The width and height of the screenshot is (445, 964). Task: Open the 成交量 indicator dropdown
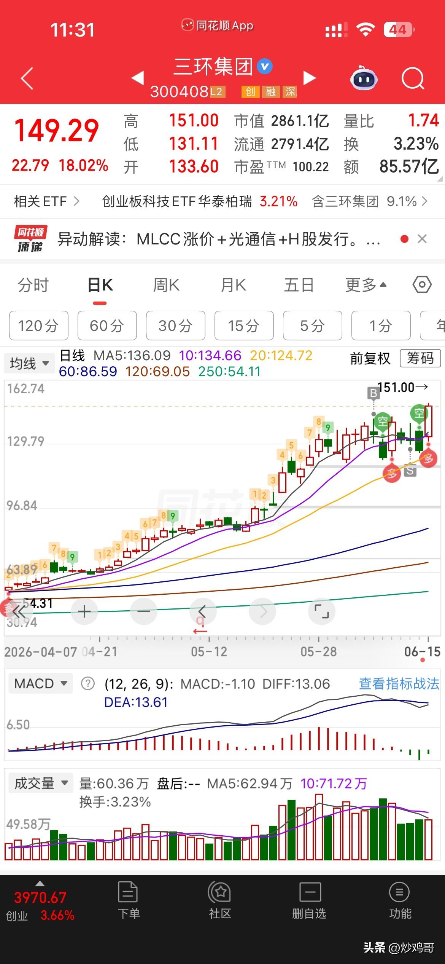(x=40, y=784)
